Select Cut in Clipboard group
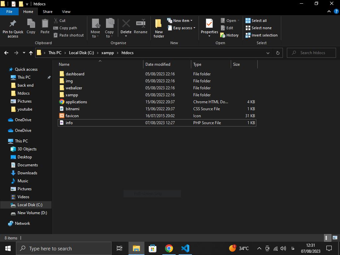340x255 pixels. tap(60, 21)
